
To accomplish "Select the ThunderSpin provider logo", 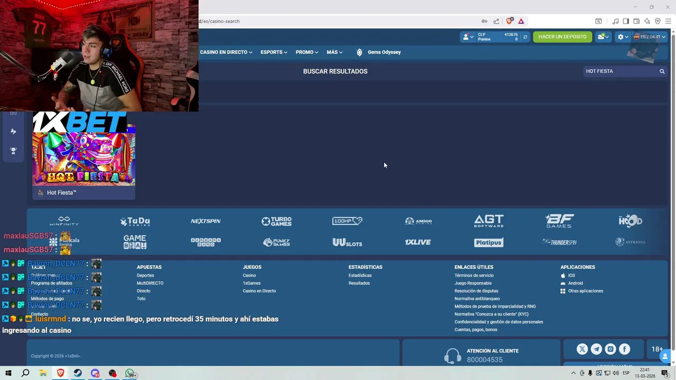I will [559, 242].
